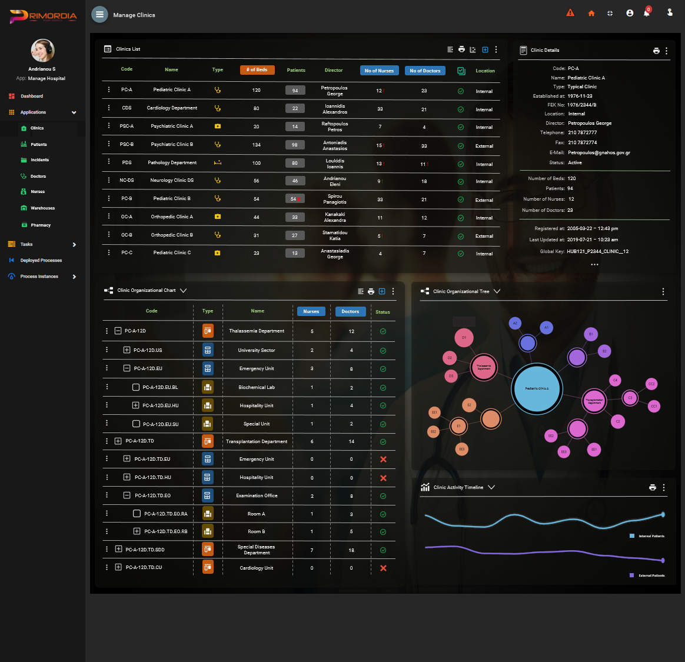Collapse the PC-A-12D tree node
685x662 pixels.
coord(118,331)
